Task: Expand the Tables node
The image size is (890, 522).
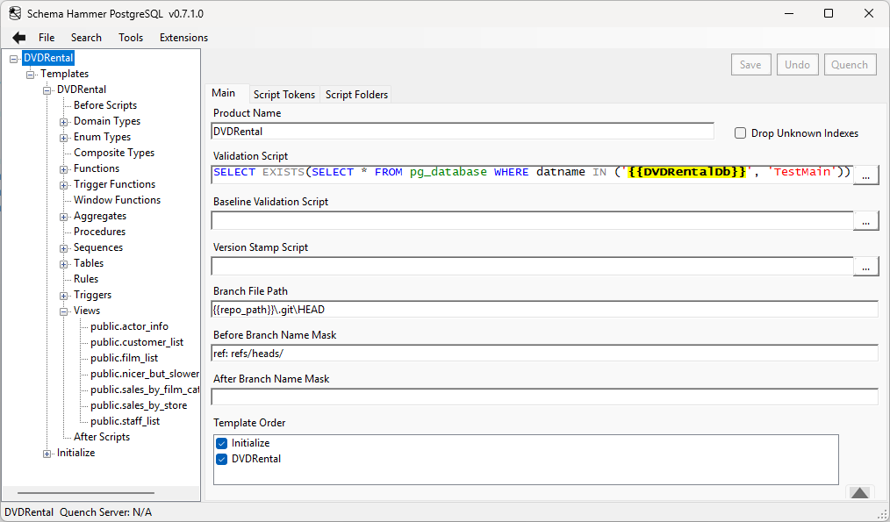Action: point(63,262)
